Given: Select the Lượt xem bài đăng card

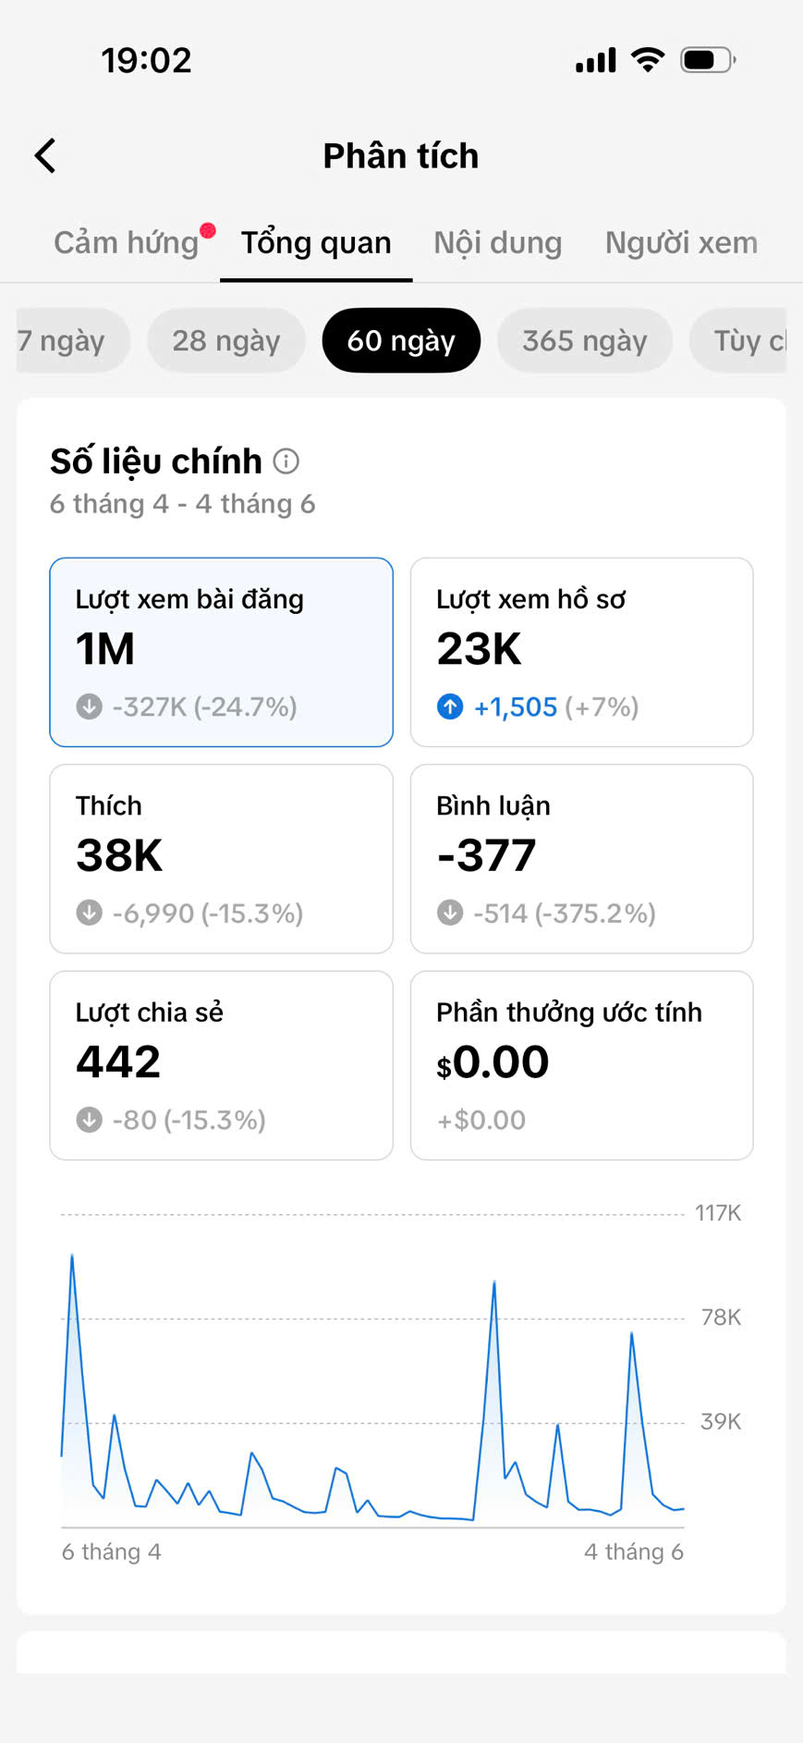Looking at the screenshot, I should pyautogui.click(x=221, y=652).
